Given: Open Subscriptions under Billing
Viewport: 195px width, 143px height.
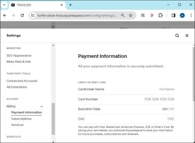Looking at the screenshot, I should click(x=21, y=119).
